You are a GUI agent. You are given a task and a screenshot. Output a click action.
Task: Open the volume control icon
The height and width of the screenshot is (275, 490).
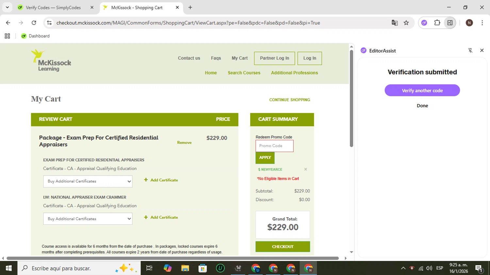pos(429,268)
